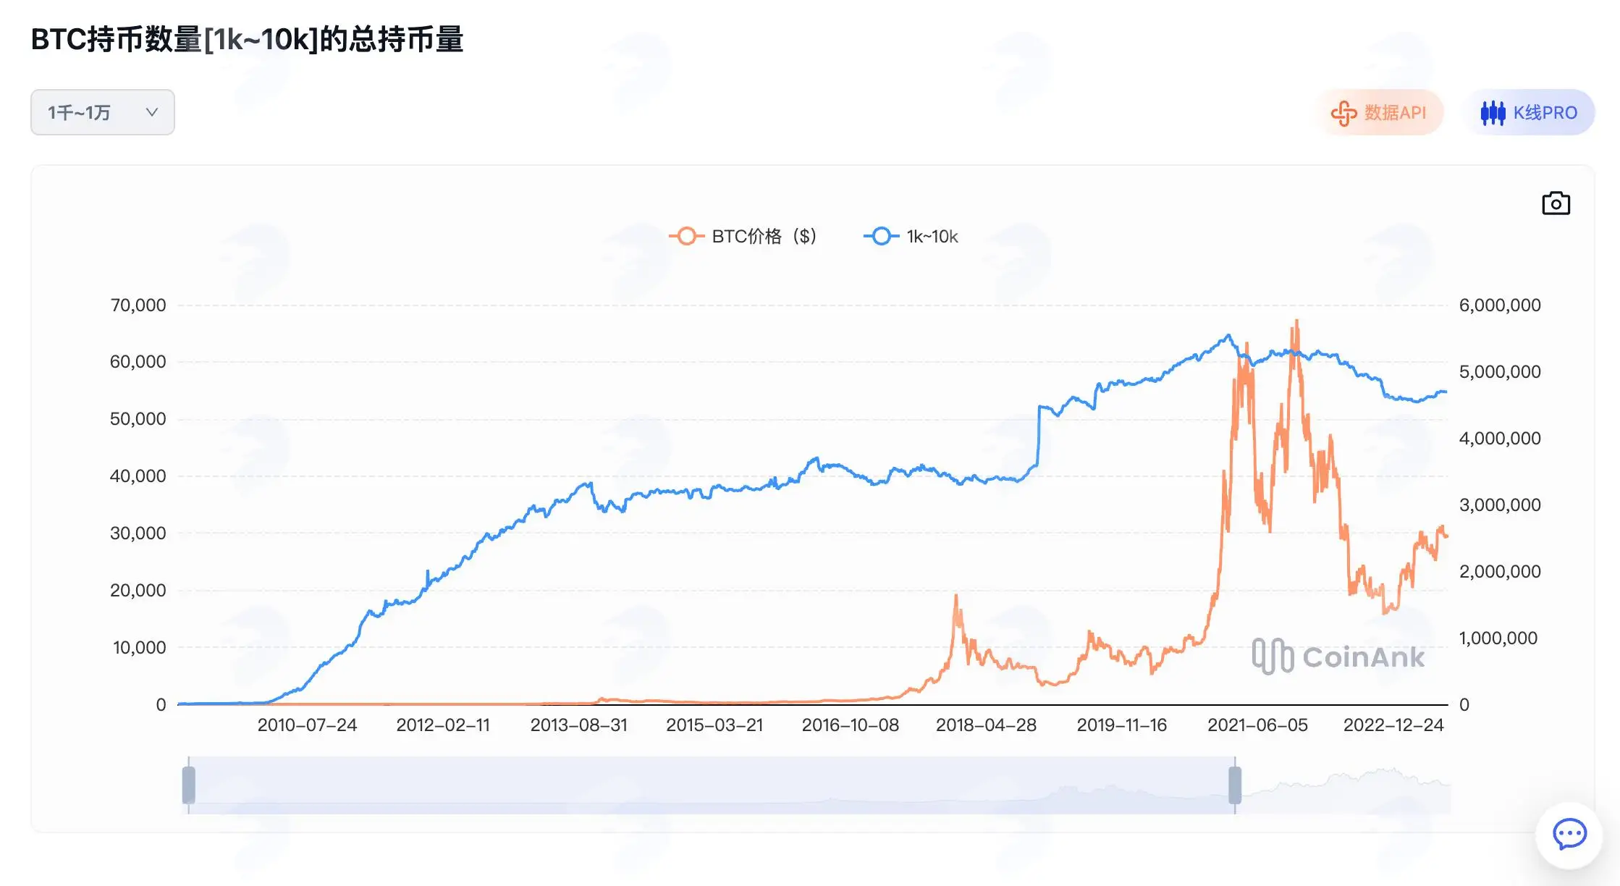Click the orange 数据API puzzle icon
Viewport: 1620px width, 886px height.
pyautogui.click(x=1343, y=113)
